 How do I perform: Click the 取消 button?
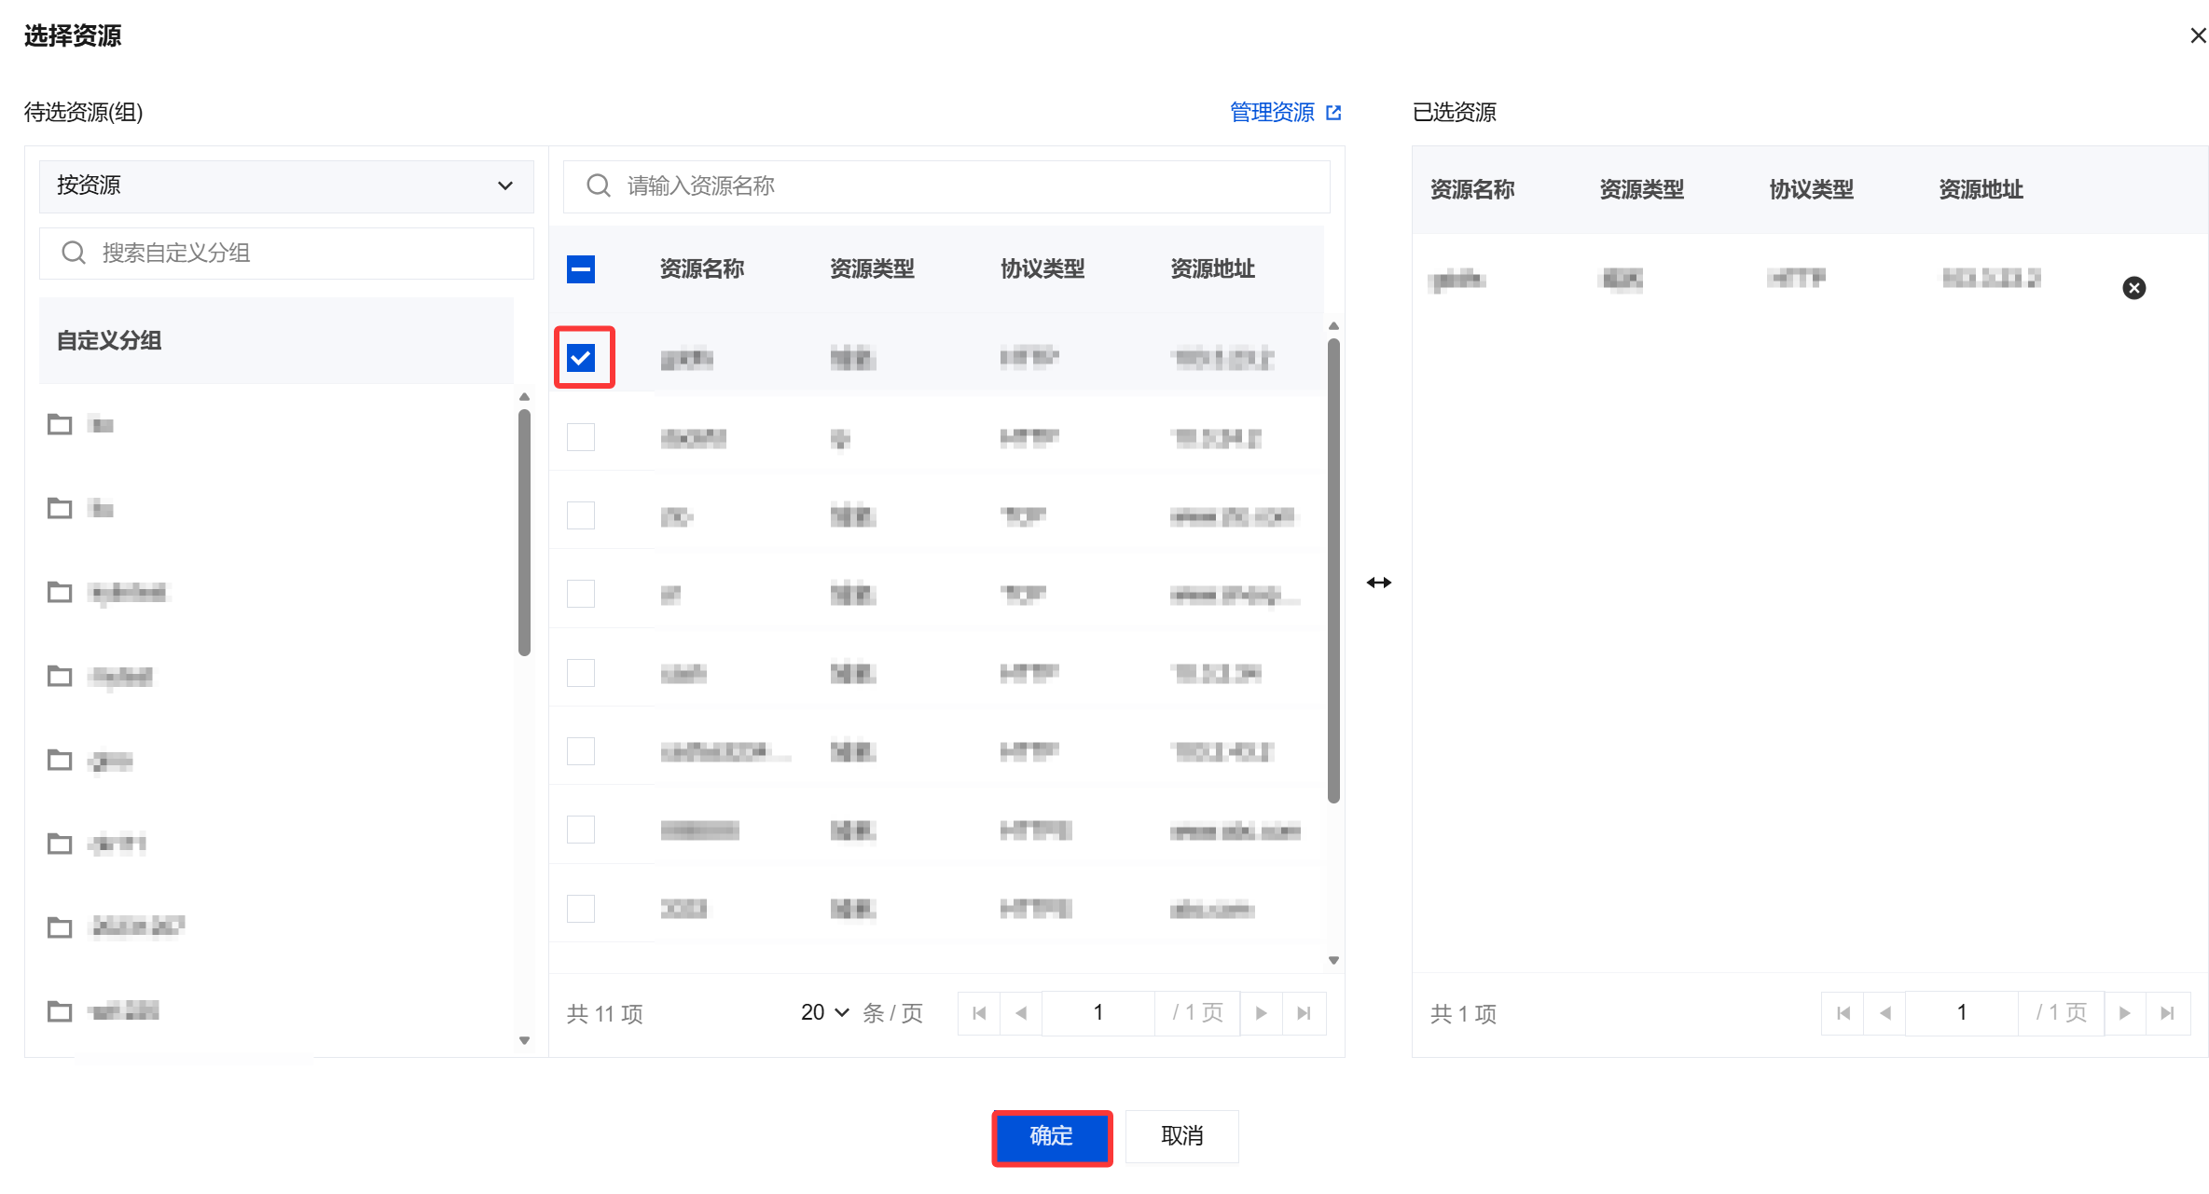point(1181,1136)
